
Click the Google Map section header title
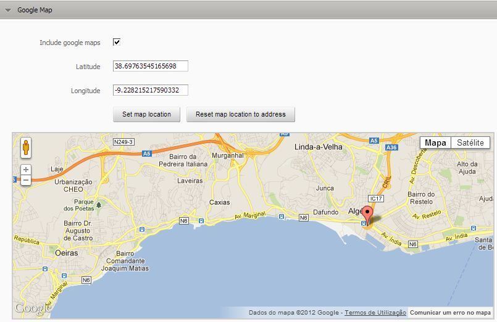(35, 10)
